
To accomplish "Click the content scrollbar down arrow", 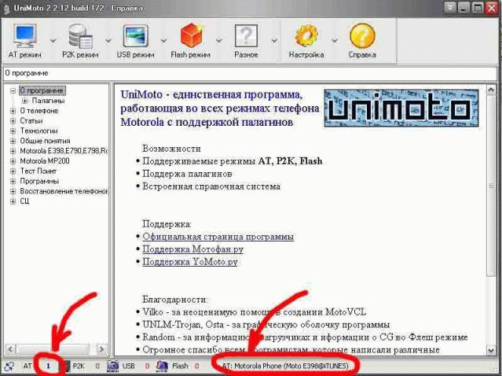I will point(491,350).
